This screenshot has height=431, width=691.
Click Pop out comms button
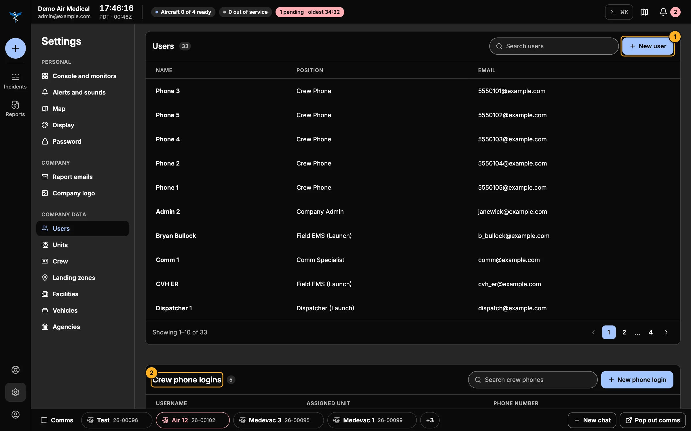point(653,420)
